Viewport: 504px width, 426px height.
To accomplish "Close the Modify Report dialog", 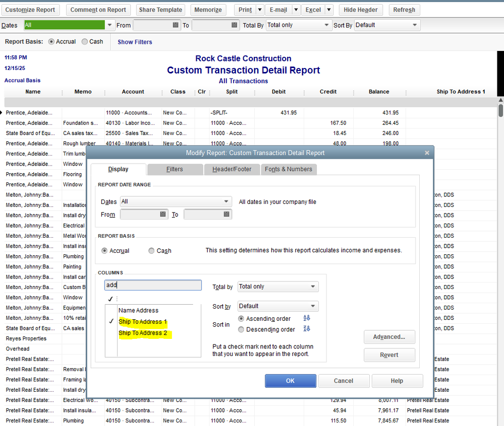I will coord(427,153).
